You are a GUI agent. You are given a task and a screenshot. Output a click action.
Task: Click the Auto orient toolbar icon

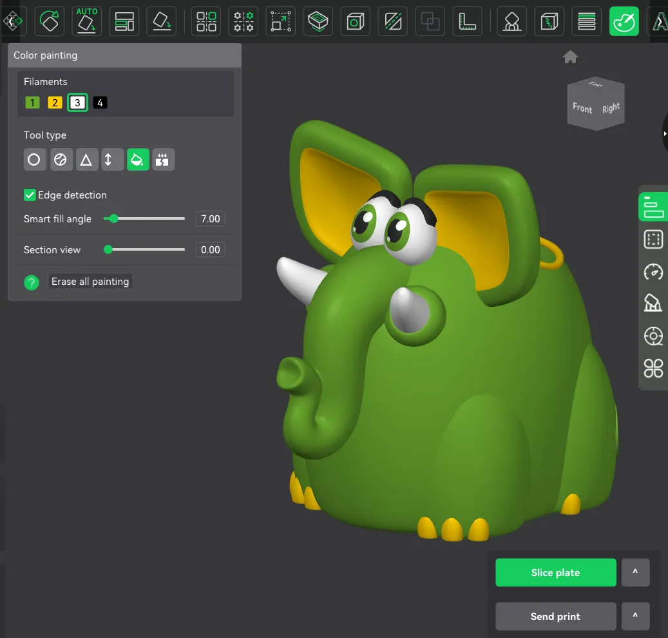pyautogui.click(x=86, y=21)
